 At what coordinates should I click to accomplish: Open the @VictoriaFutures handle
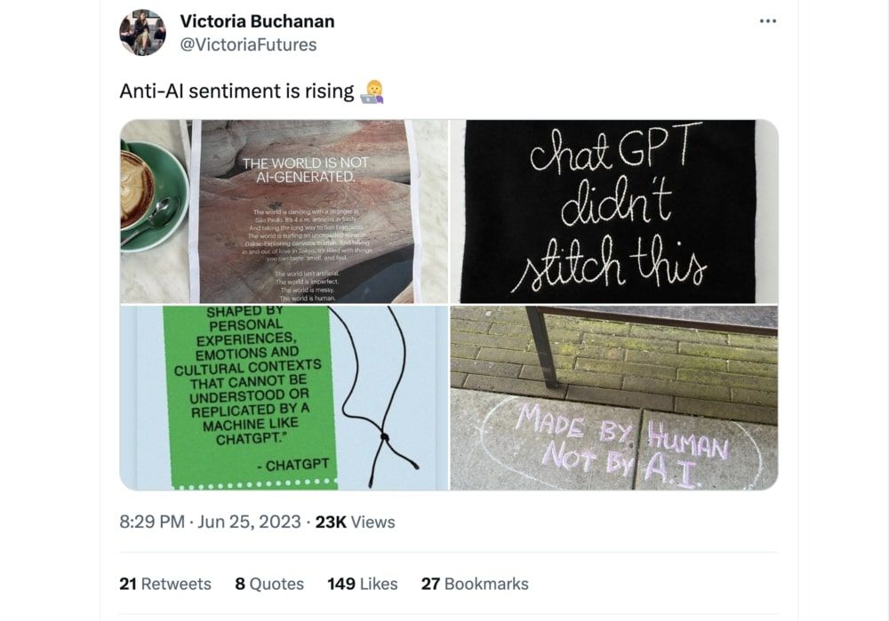coord(248,44)
